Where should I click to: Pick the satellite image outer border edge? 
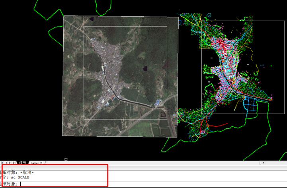[63, 79]
